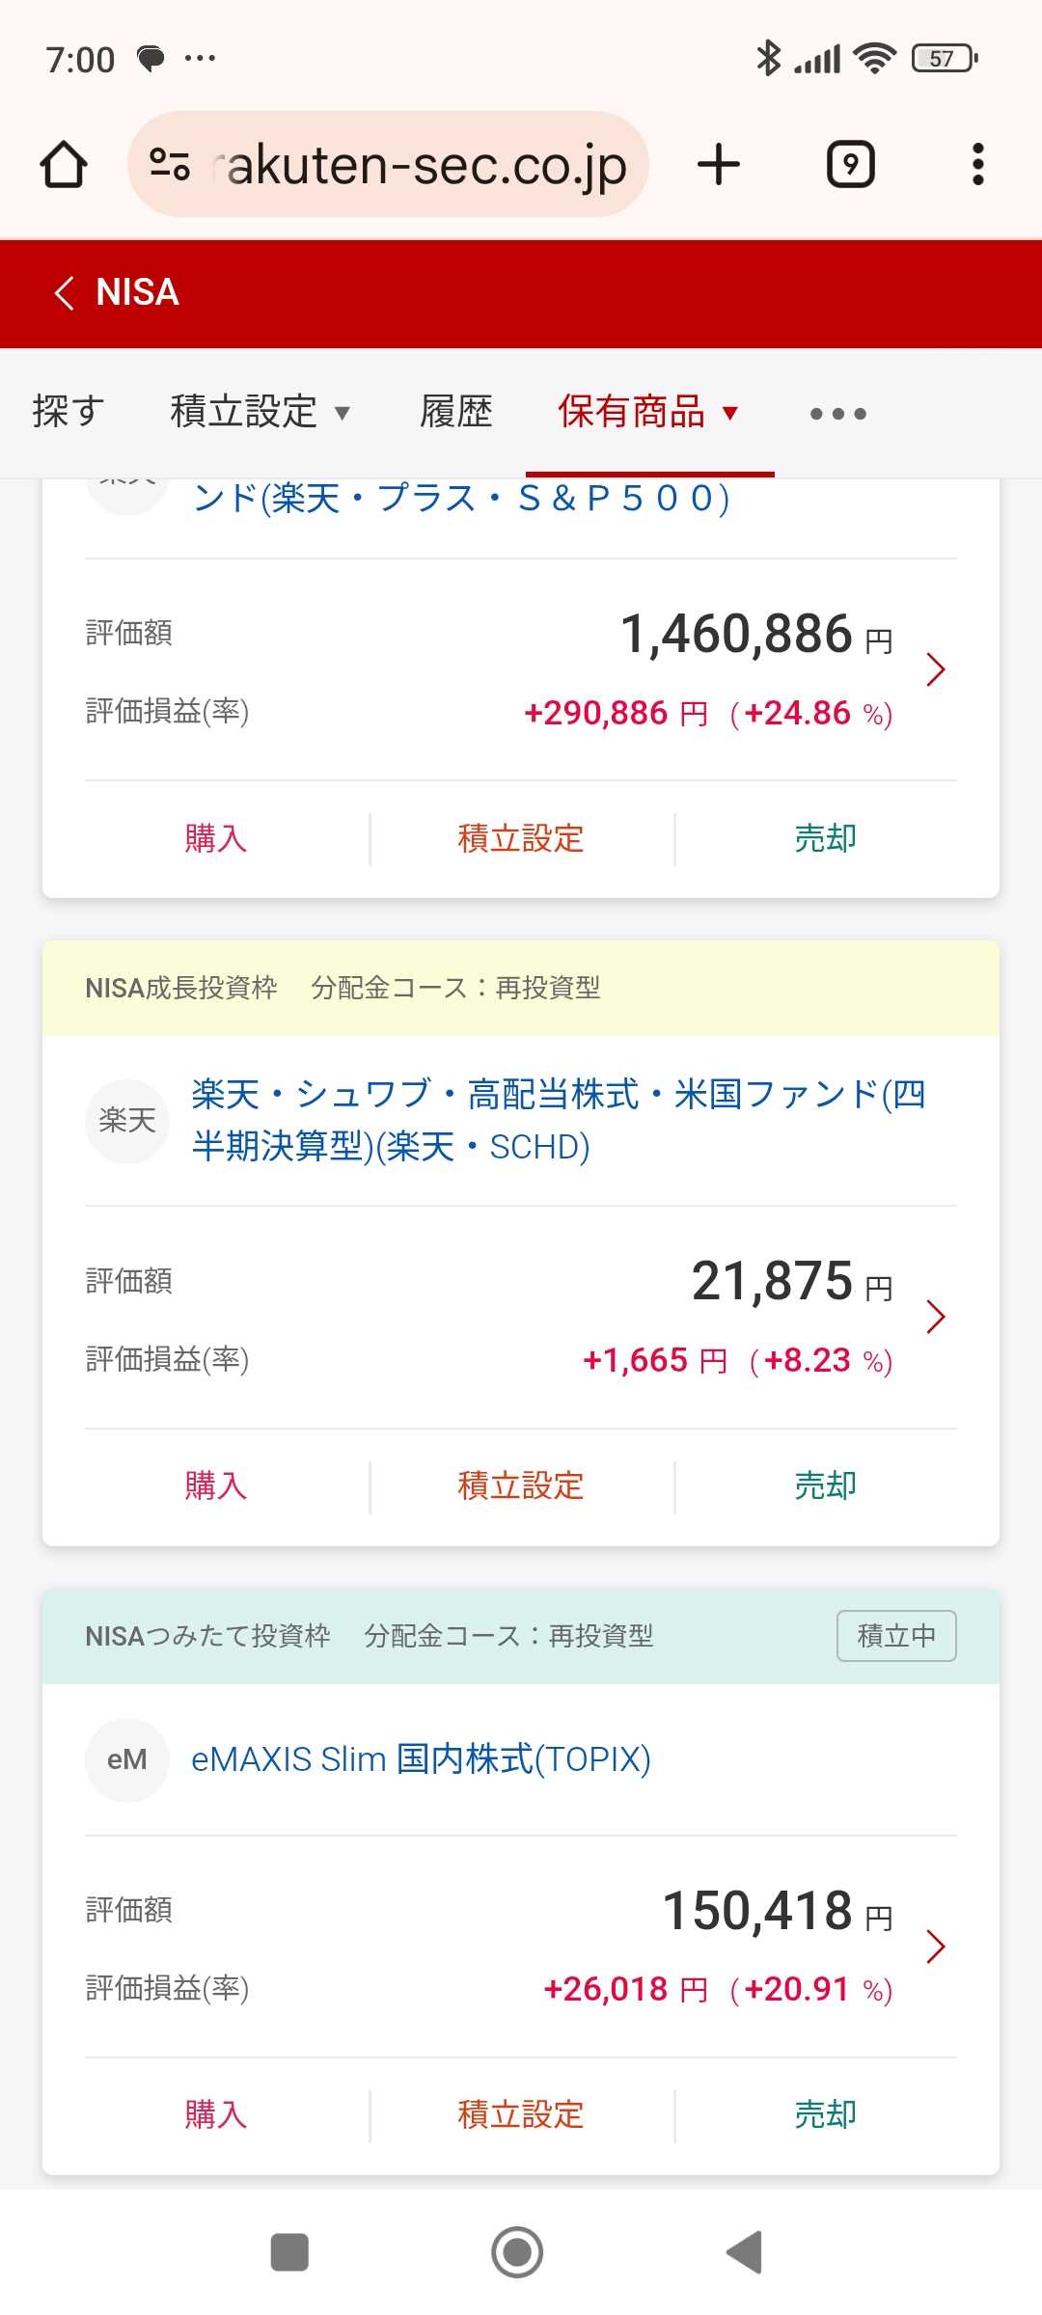This screenshot has width=1042, height=2315.
Task: Tap 積立設定 for eMAXIS Slim TOPIX fund
Action: pos(521,2114)
